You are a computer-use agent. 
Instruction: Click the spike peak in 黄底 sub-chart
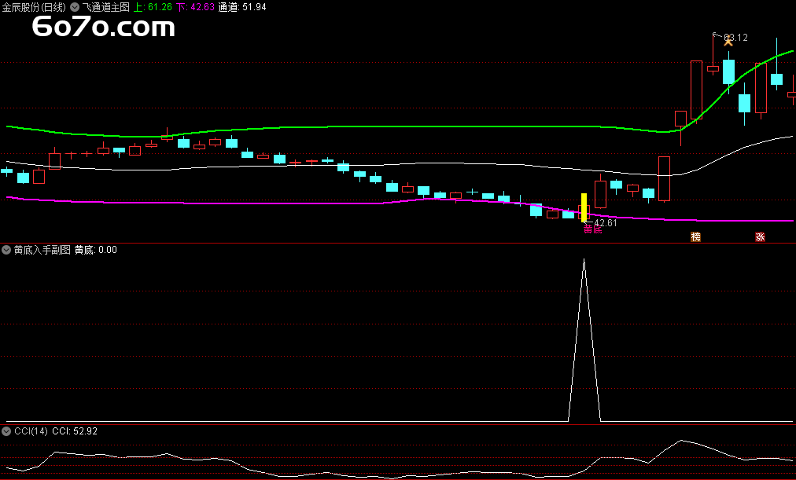pos(584,260)
